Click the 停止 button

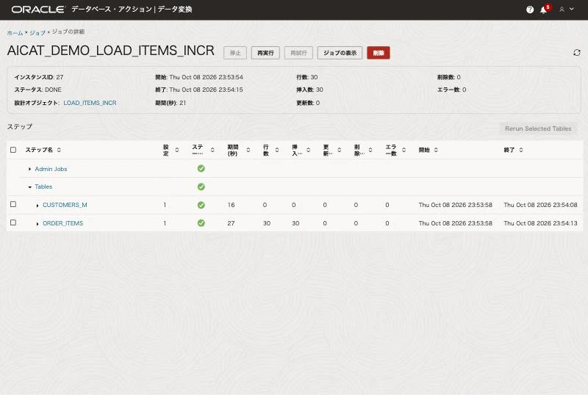(x=235, y=53)
